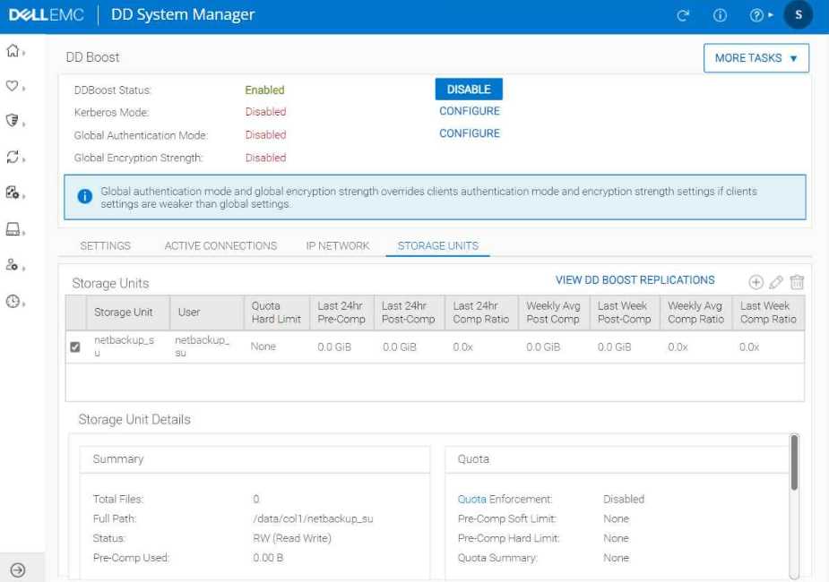Image resolution: width=829 pixels, height=582 pixels.
Task: Open the Health heart sidebar icon
Action: [x=13, y=87]
